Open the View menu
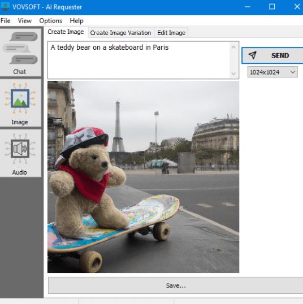This screenshot has width=303, height=304. tap(25, 21)
